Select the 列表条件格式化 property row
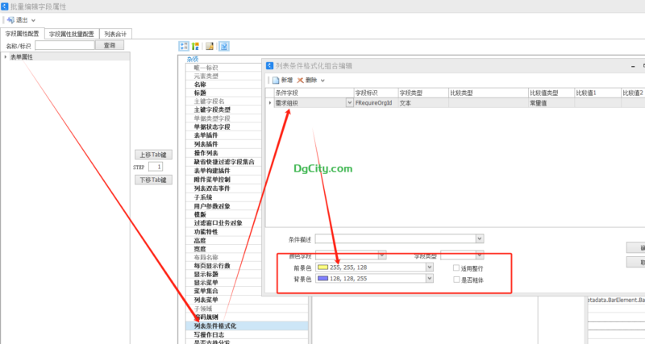Viewport: 645px width, 344px height. tap(247, 326)
